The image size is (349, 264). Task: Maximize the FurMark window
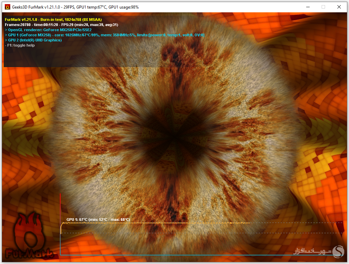[323, 7]
